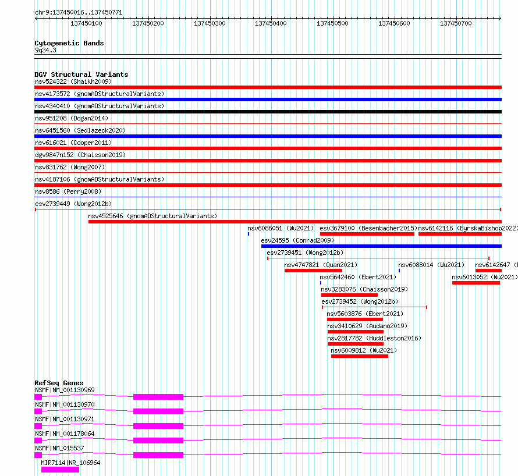Open the nsv4747821 (Quan2021) label
The image size is (518, 476).
click(x=321, y=265)
